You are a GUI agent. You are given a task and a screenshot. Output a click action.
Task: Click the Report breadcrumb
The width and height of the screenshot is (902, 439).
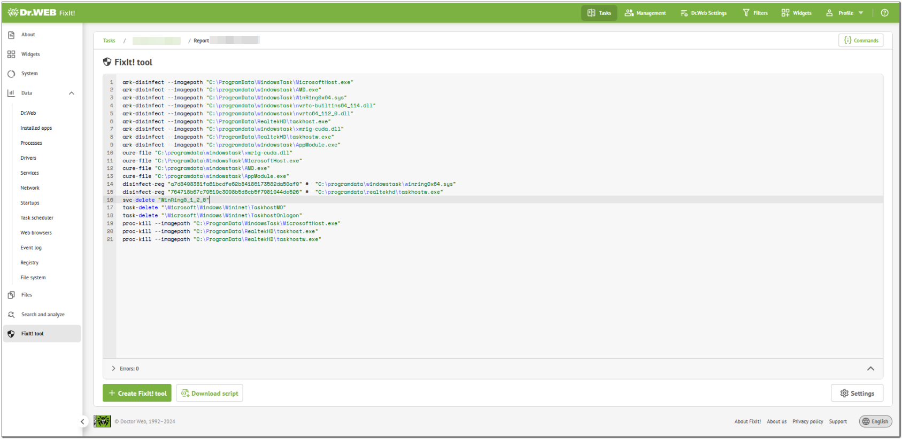tap(201, 41)
